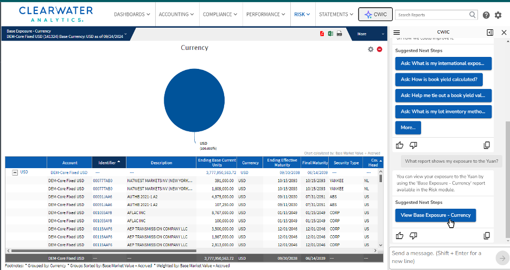Open settings gear in top navigation
The height and width of the screenshot is (270, 510).
(498, 15)
